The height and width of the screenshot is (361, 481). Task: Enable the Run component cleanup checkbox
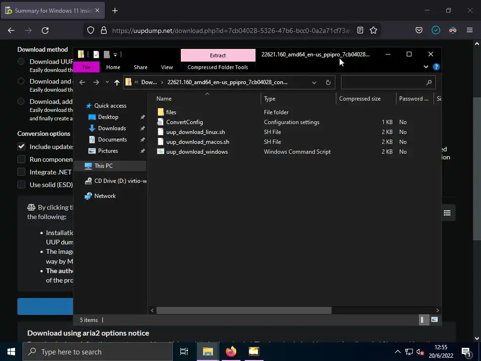coord(21,159)
